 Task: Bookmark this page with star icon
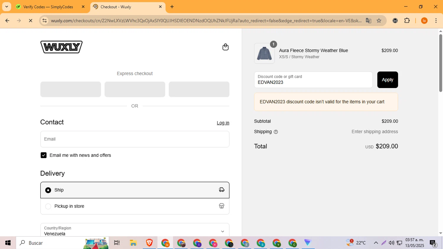point(379,21)
